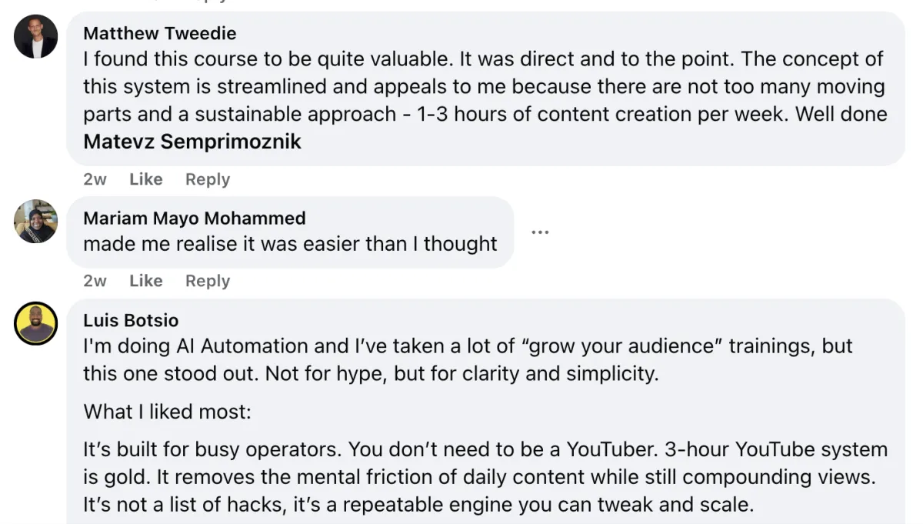The height and width of the screenshot is (524, 923).
Task: Select Luis's first paragraph about AI Automation
Action: click(x=468, y=359)
